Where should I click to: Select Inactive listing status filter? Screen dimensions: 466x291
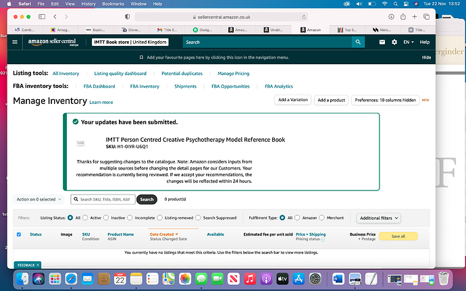[x=106, y=218]
